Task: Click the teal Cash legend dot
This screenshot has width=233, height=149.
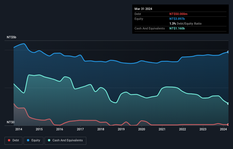Action: 49,140
